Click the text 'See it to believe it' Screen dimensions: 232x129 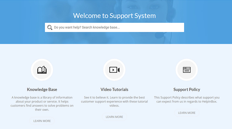tap(96, 97)
